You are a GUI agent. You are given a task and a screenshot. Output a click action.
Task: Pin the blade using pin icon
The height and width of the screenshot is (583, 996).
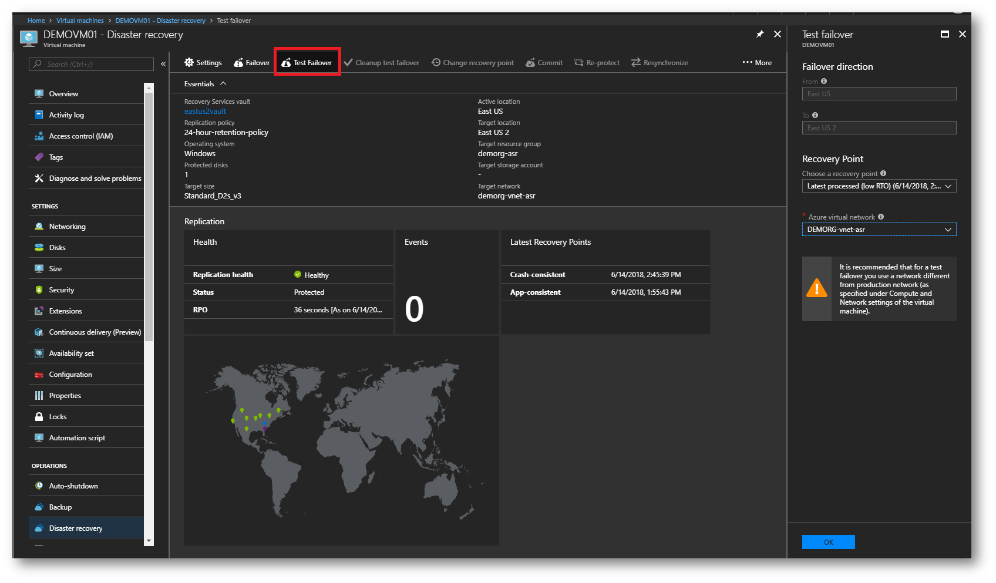click(760, 34)
